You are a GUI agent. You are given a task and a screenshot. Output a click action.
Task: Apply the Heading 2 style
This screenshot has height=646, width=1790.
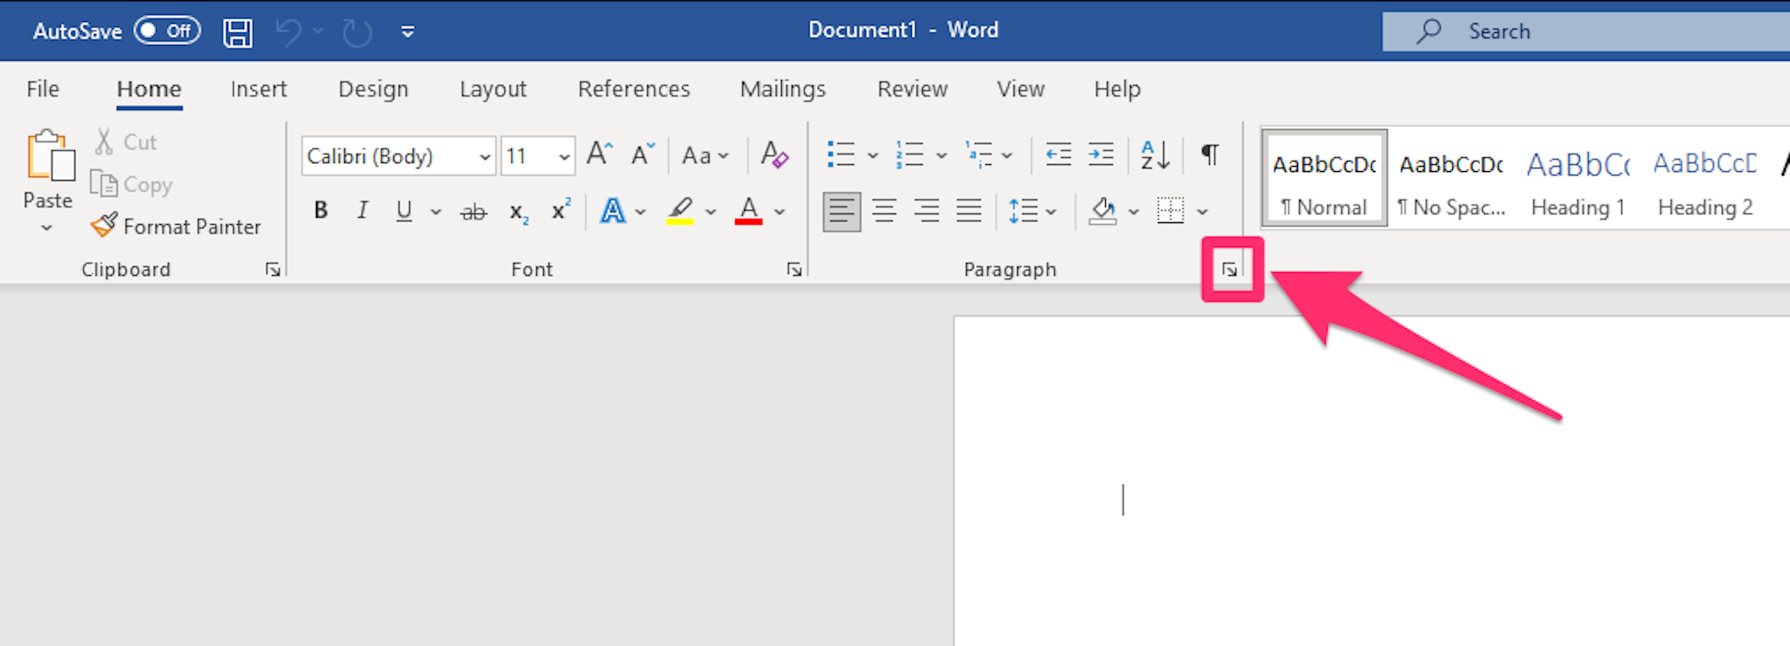coord(1705,178)
